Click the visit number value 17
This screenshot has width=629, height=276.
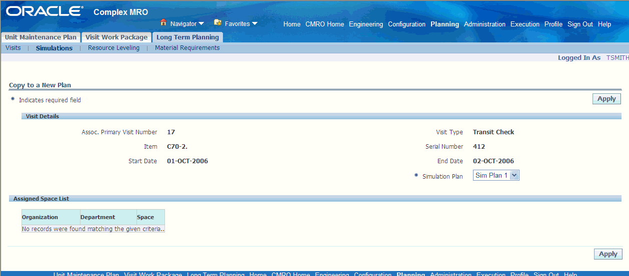(x=171, y=132)
